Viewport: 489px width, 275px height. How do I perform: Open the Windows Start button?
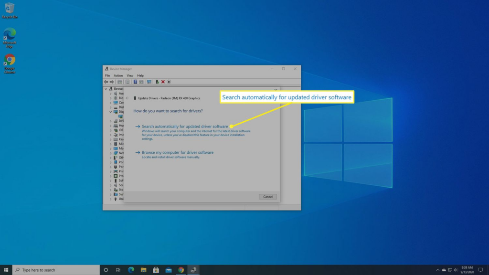point(6,270)
